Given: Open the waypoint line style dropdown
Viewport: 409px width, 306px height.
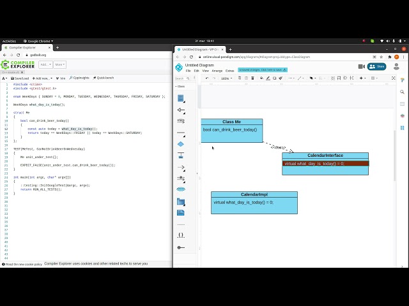Looking at the screenshot, I should 300,78.
